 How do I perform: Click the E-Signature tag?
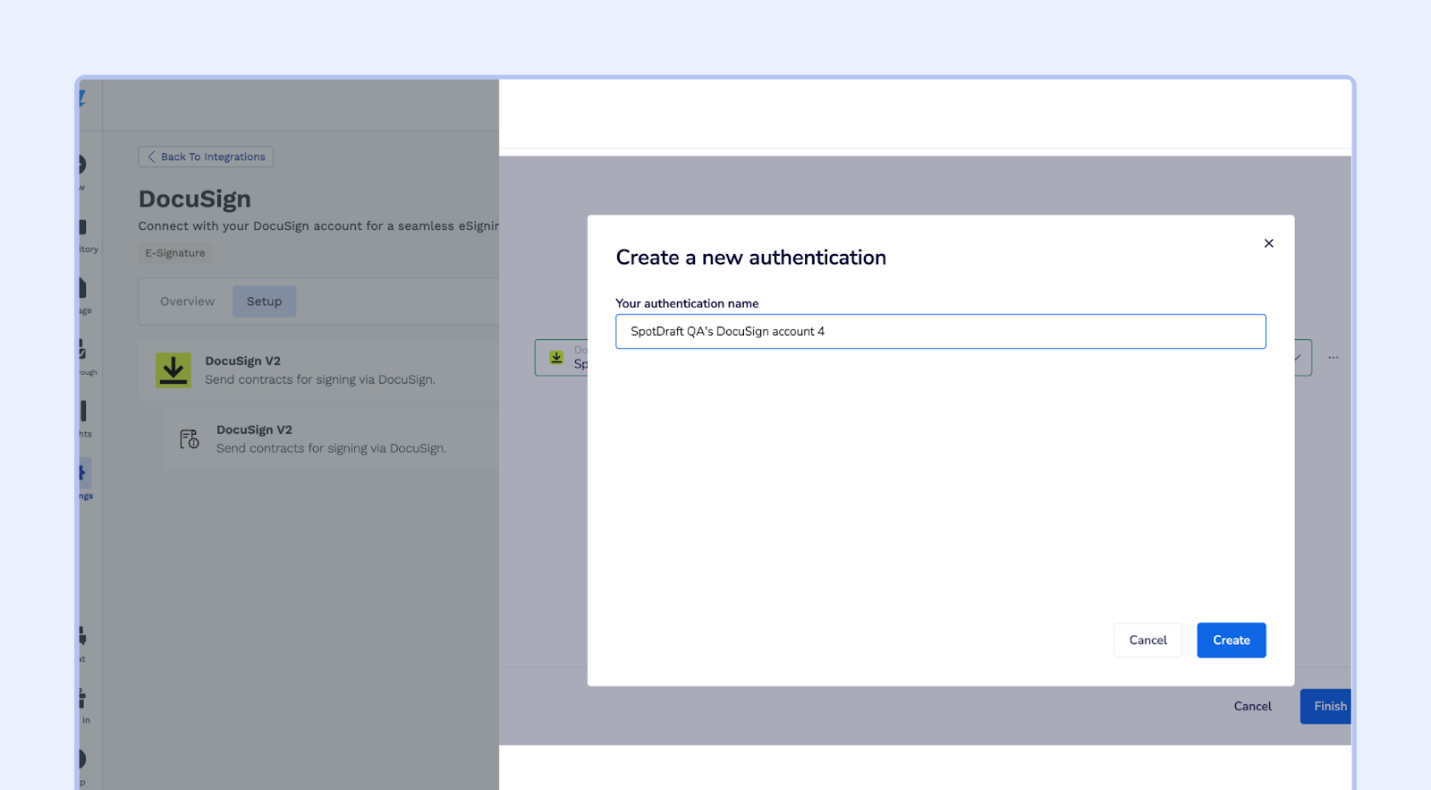coord(175,253)
